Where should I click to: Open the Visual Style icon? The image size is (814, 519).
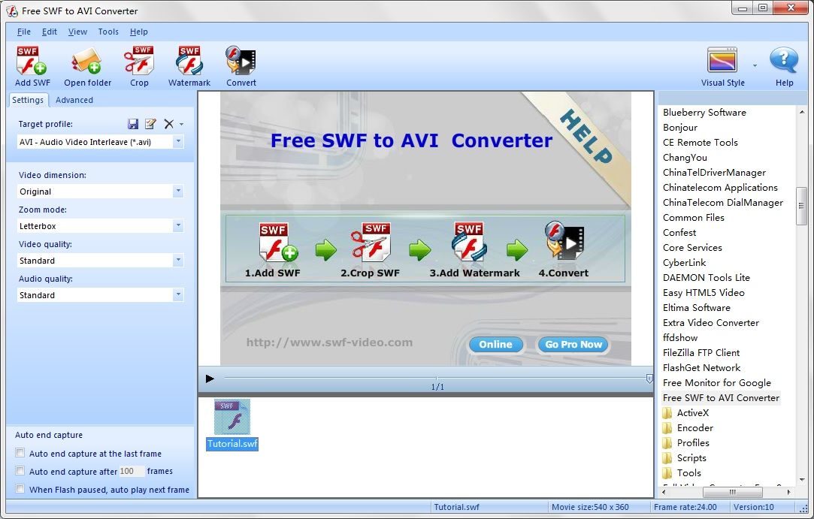pyautogui.click(x=722, y=60)
